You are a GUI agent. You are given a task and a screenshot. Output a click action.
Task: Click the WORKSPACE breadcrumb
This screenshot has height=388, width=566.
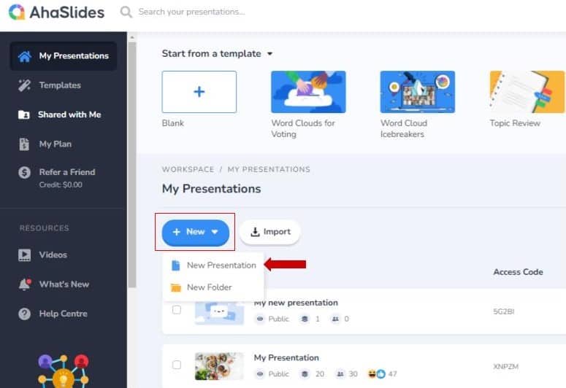(188, 169)
